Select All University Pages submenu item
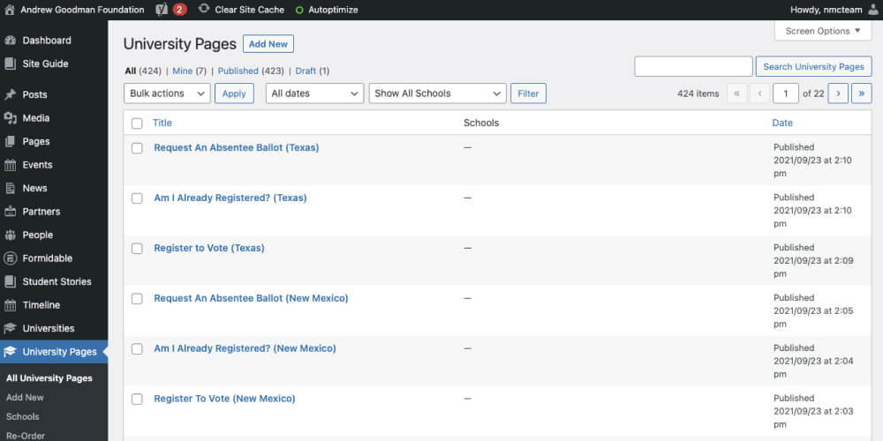Image resolution: width=883 pixels, height=441 pixels. 49,378
